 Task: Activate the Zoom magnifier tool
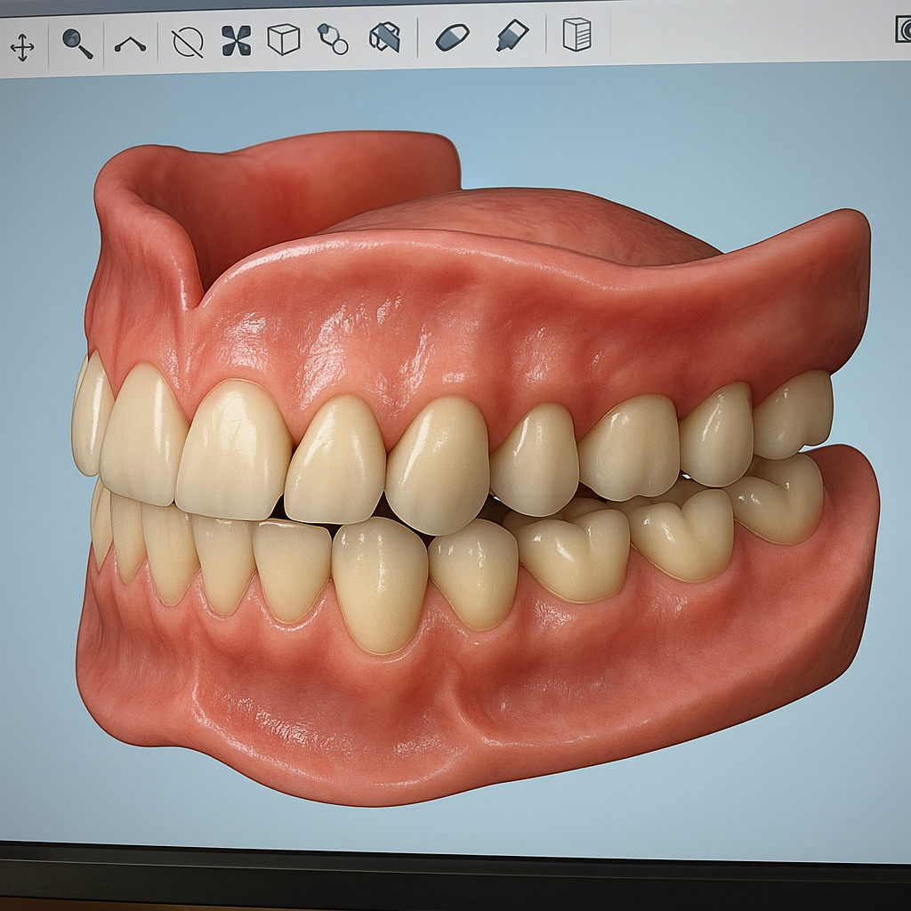74,37
